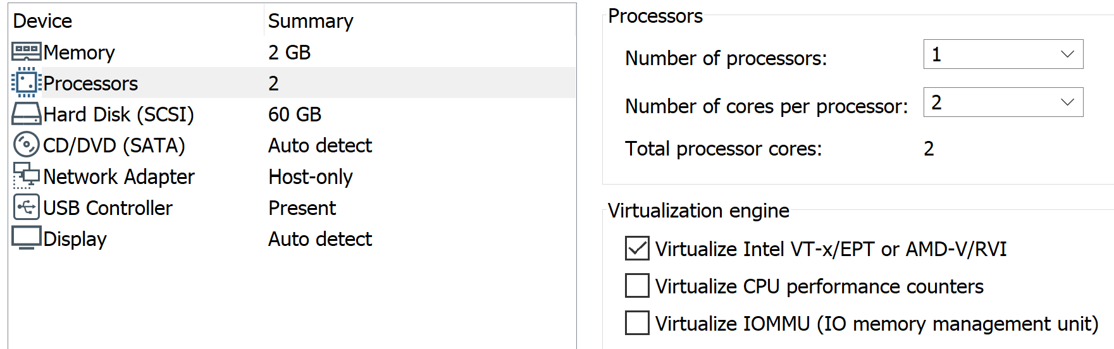The height and width of the screenshot is (349, 1114).
Task: Select the Network Adapter icon
Action: click(x=27, y=176)
